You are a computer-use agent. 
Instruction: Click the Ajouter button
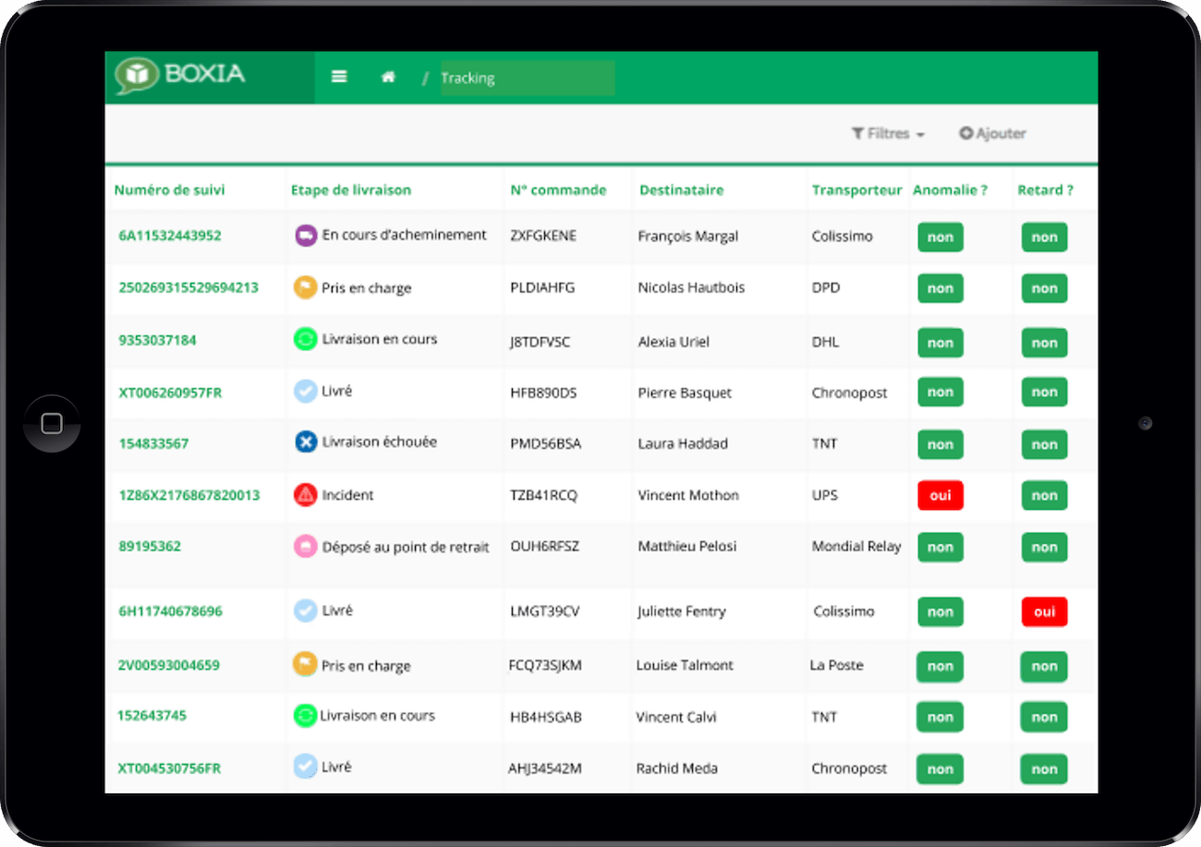pos(993,134)
